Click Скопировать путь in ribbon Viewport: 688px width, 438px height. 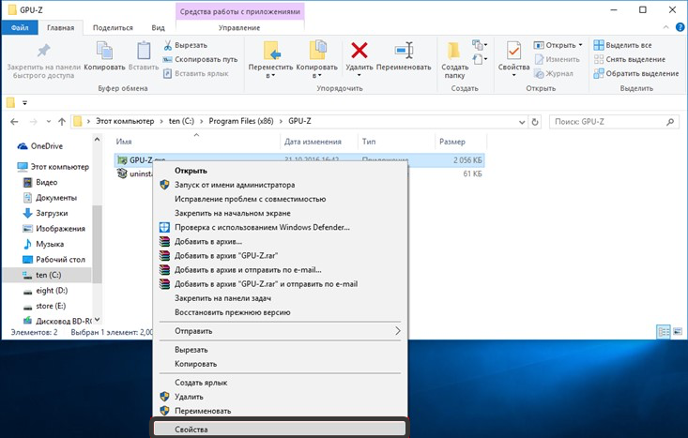click(x=200, y=59)
